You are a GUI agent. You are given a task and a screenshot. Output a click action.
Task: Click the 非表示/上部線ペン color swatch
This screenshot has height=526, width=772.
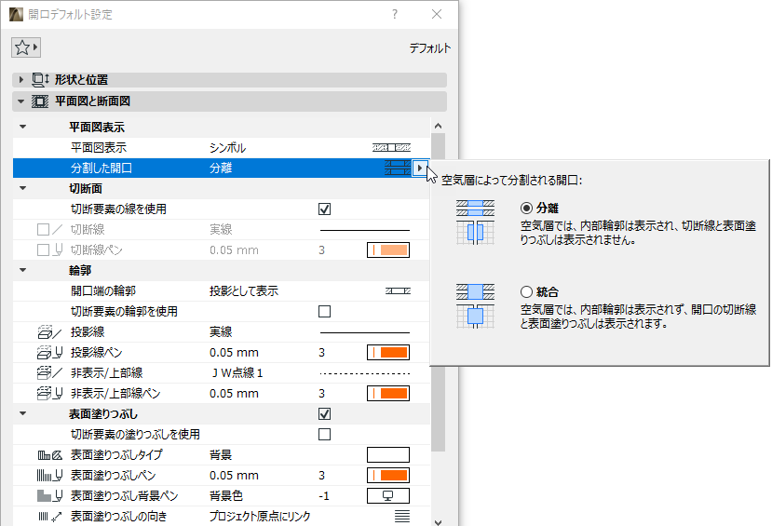[x=388, y=393]
